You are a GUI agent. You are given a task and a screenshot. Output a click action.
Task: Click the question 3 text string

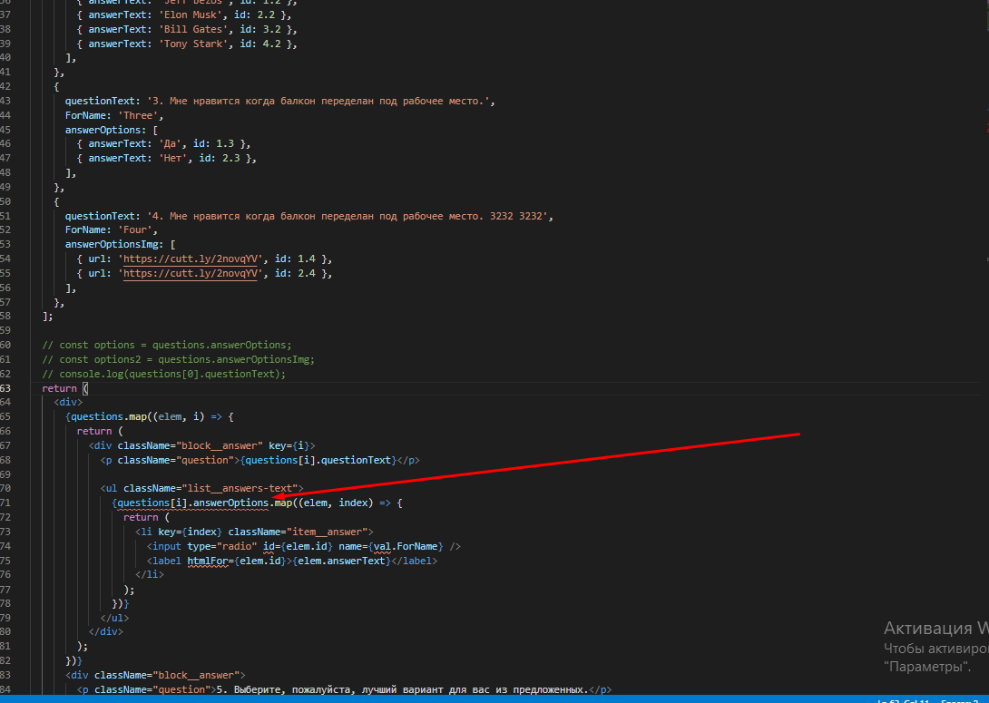coord(318,101)
